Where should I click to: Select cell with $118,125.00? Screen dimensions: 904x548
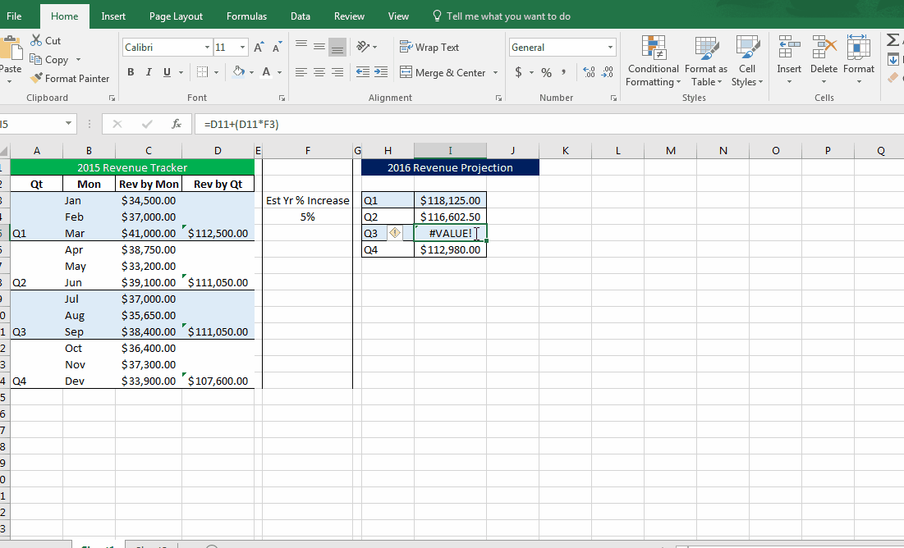(450, 200)
